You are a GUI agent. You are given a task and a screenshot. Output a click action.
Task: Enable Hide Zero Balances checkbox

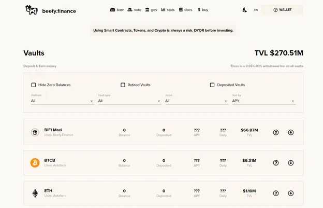pyautogui.click(x=34, y=85)
